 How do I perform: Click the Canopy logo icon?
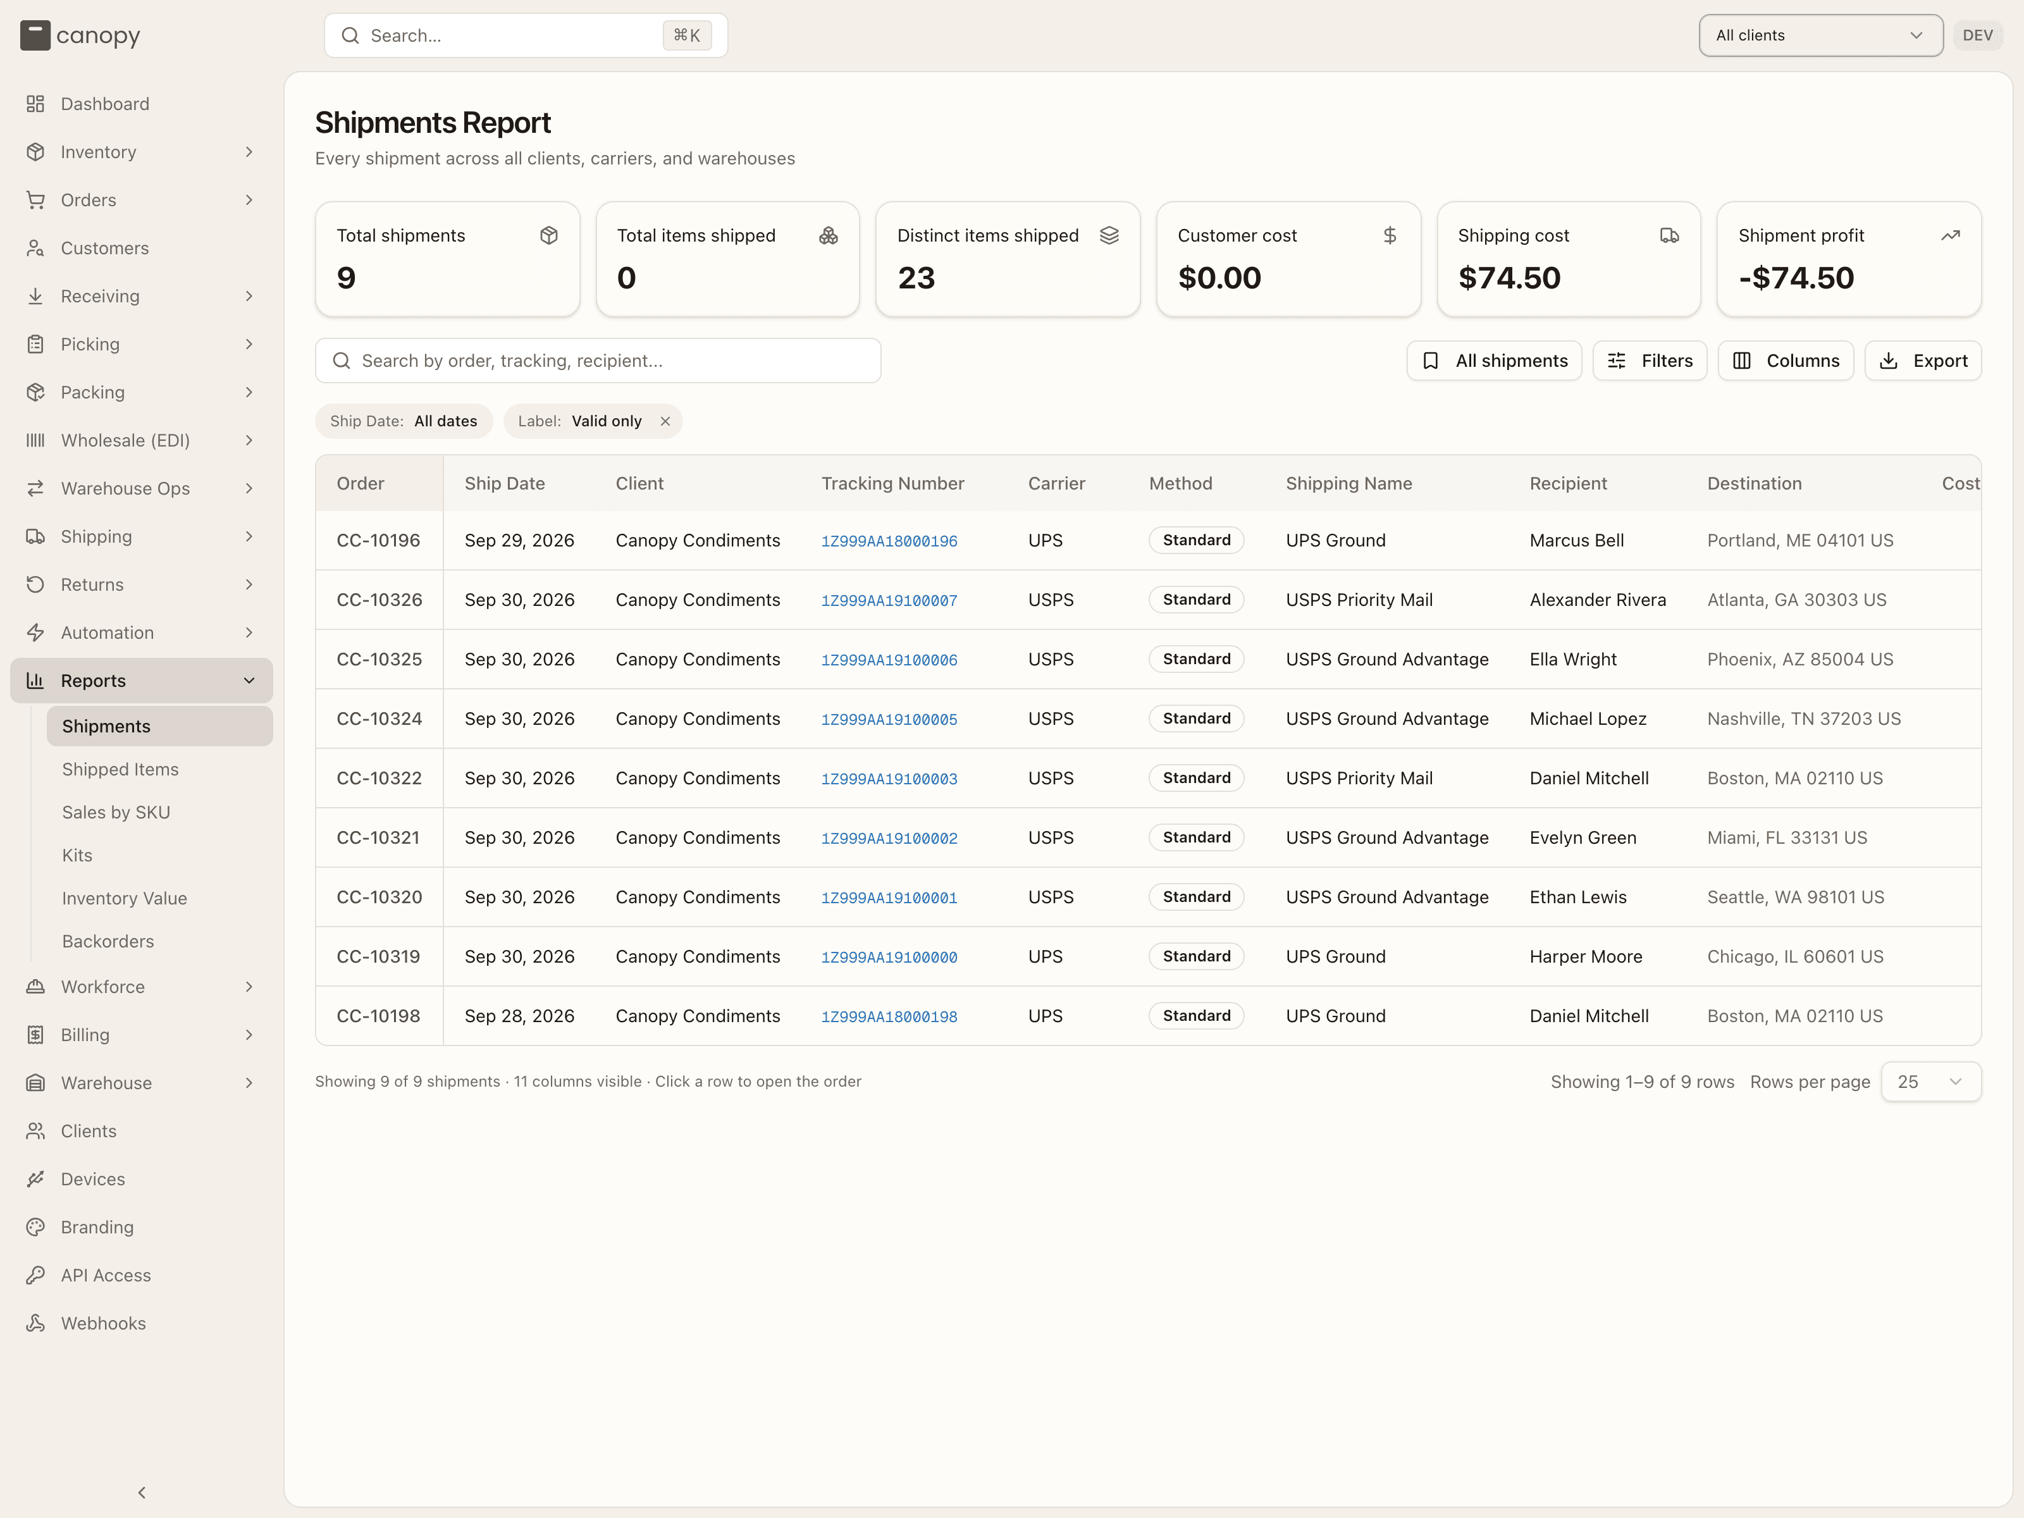click(x=35, y=35)
